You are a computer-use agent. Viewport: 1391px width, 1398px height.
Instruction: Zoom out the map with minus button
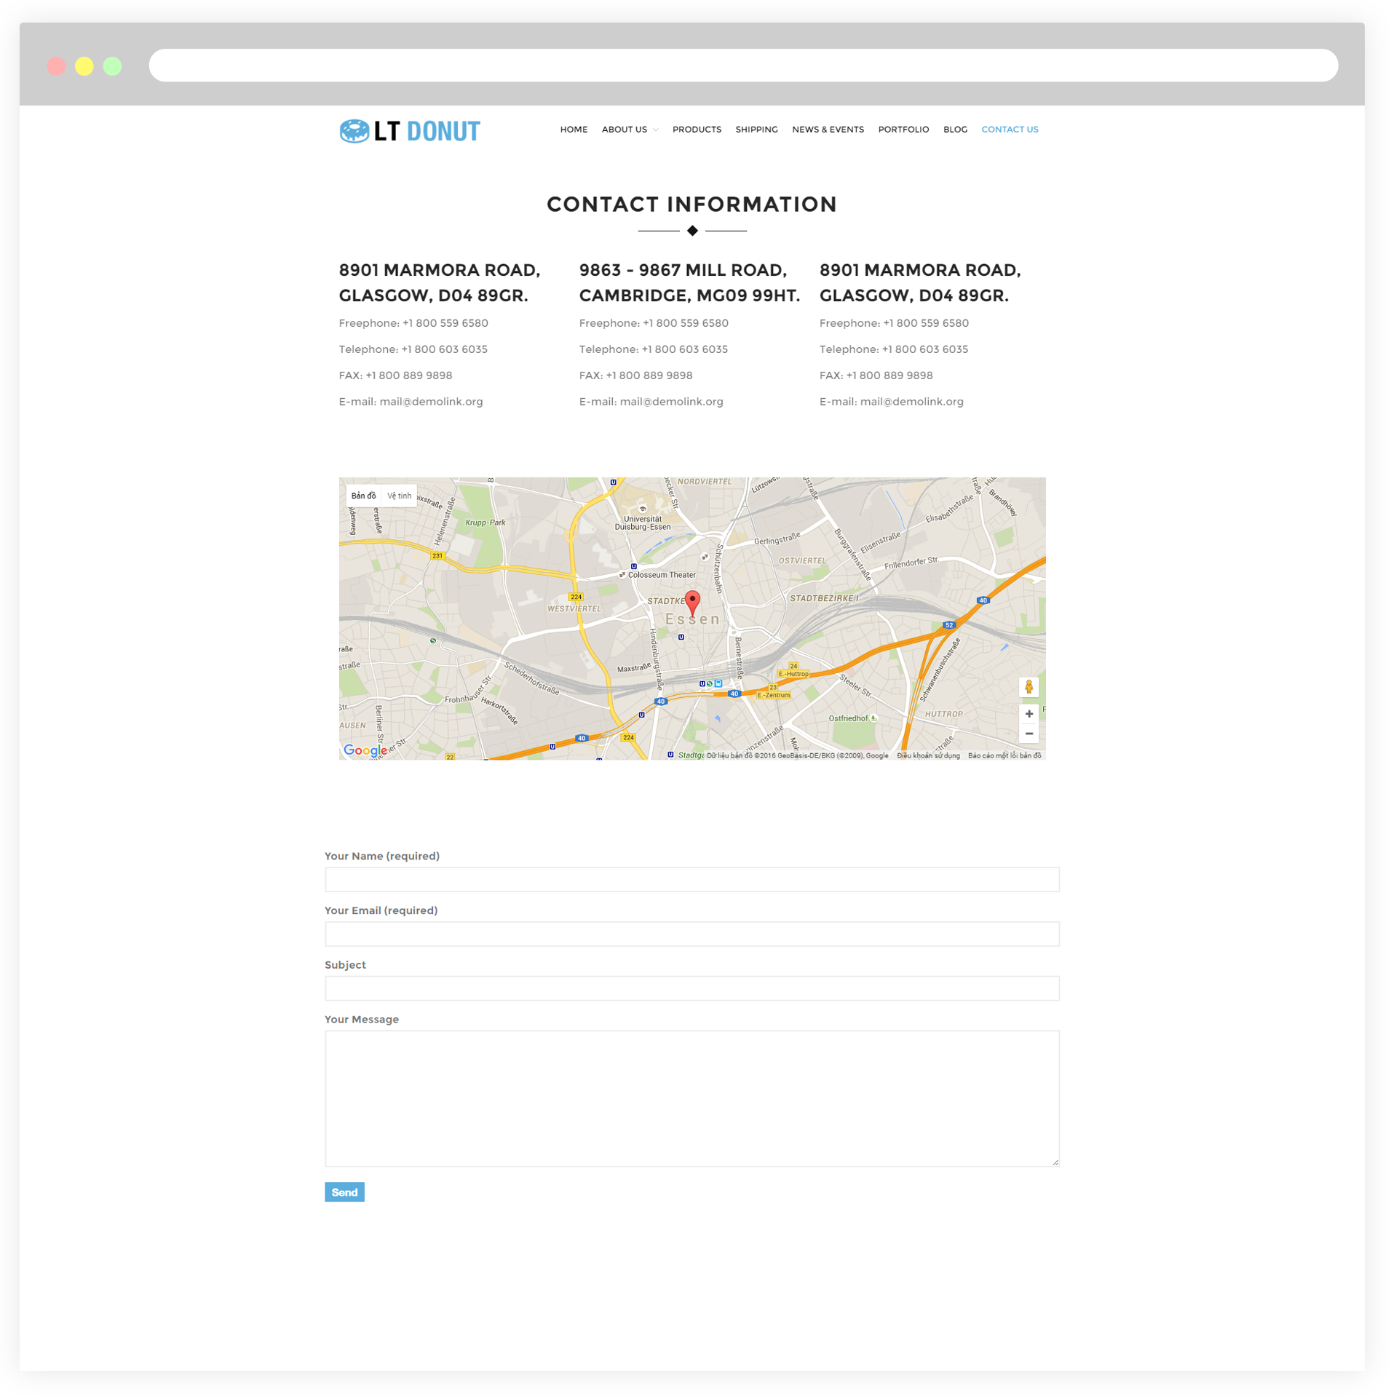1029,733
